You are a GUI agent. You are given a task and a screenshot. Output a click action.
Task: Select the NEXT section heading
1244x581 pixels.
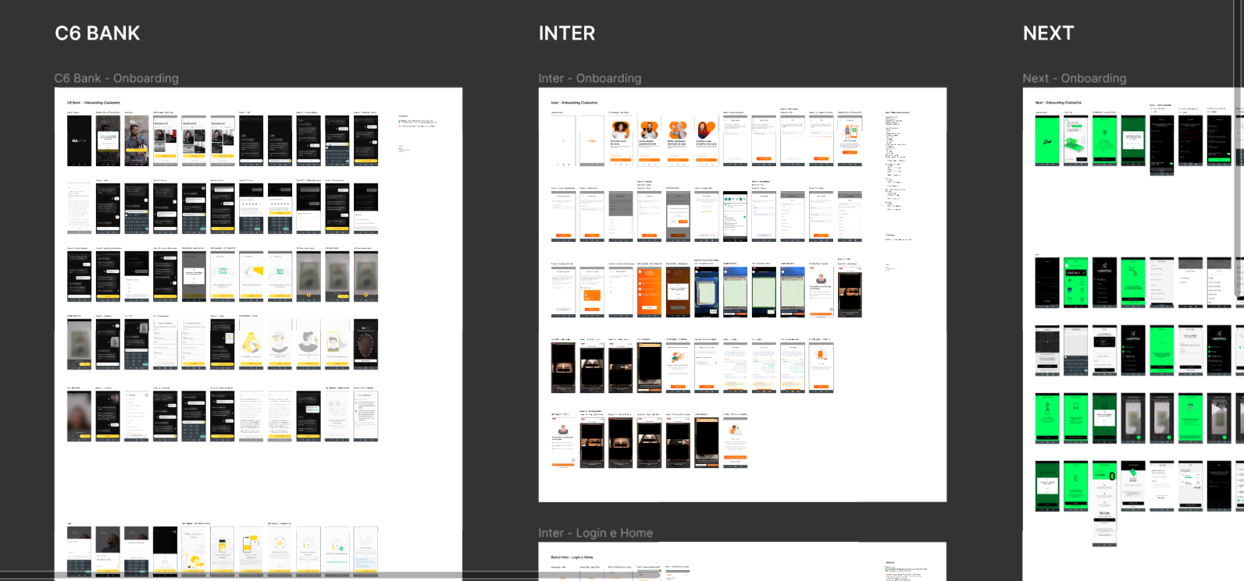point(1049,34)
